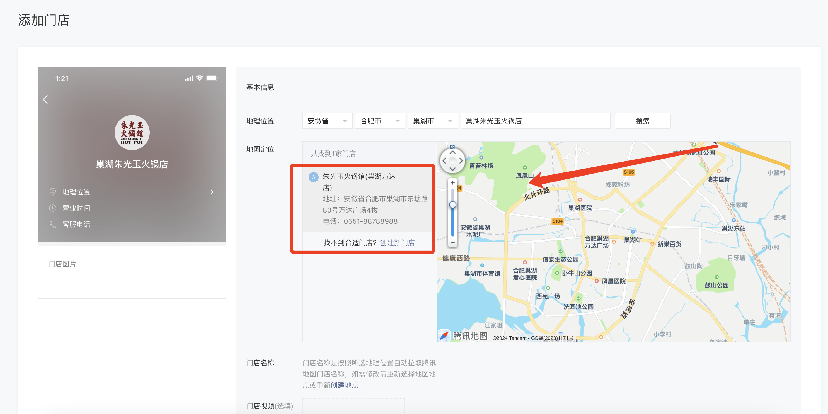828x414 pixels.
Task: Click 营业时间 row in phone preview
Action: click(132, 208)
